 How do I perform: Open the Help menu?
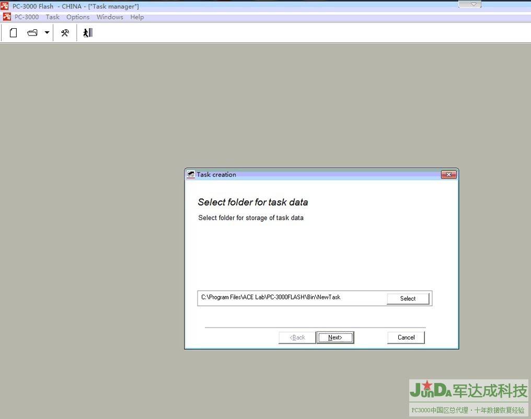pyautogui.click(x=137, y=17)
